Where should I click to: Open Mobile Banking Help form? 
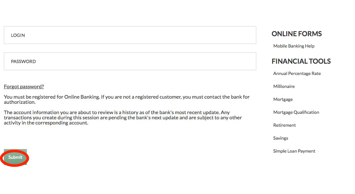[x=294, y=46]
